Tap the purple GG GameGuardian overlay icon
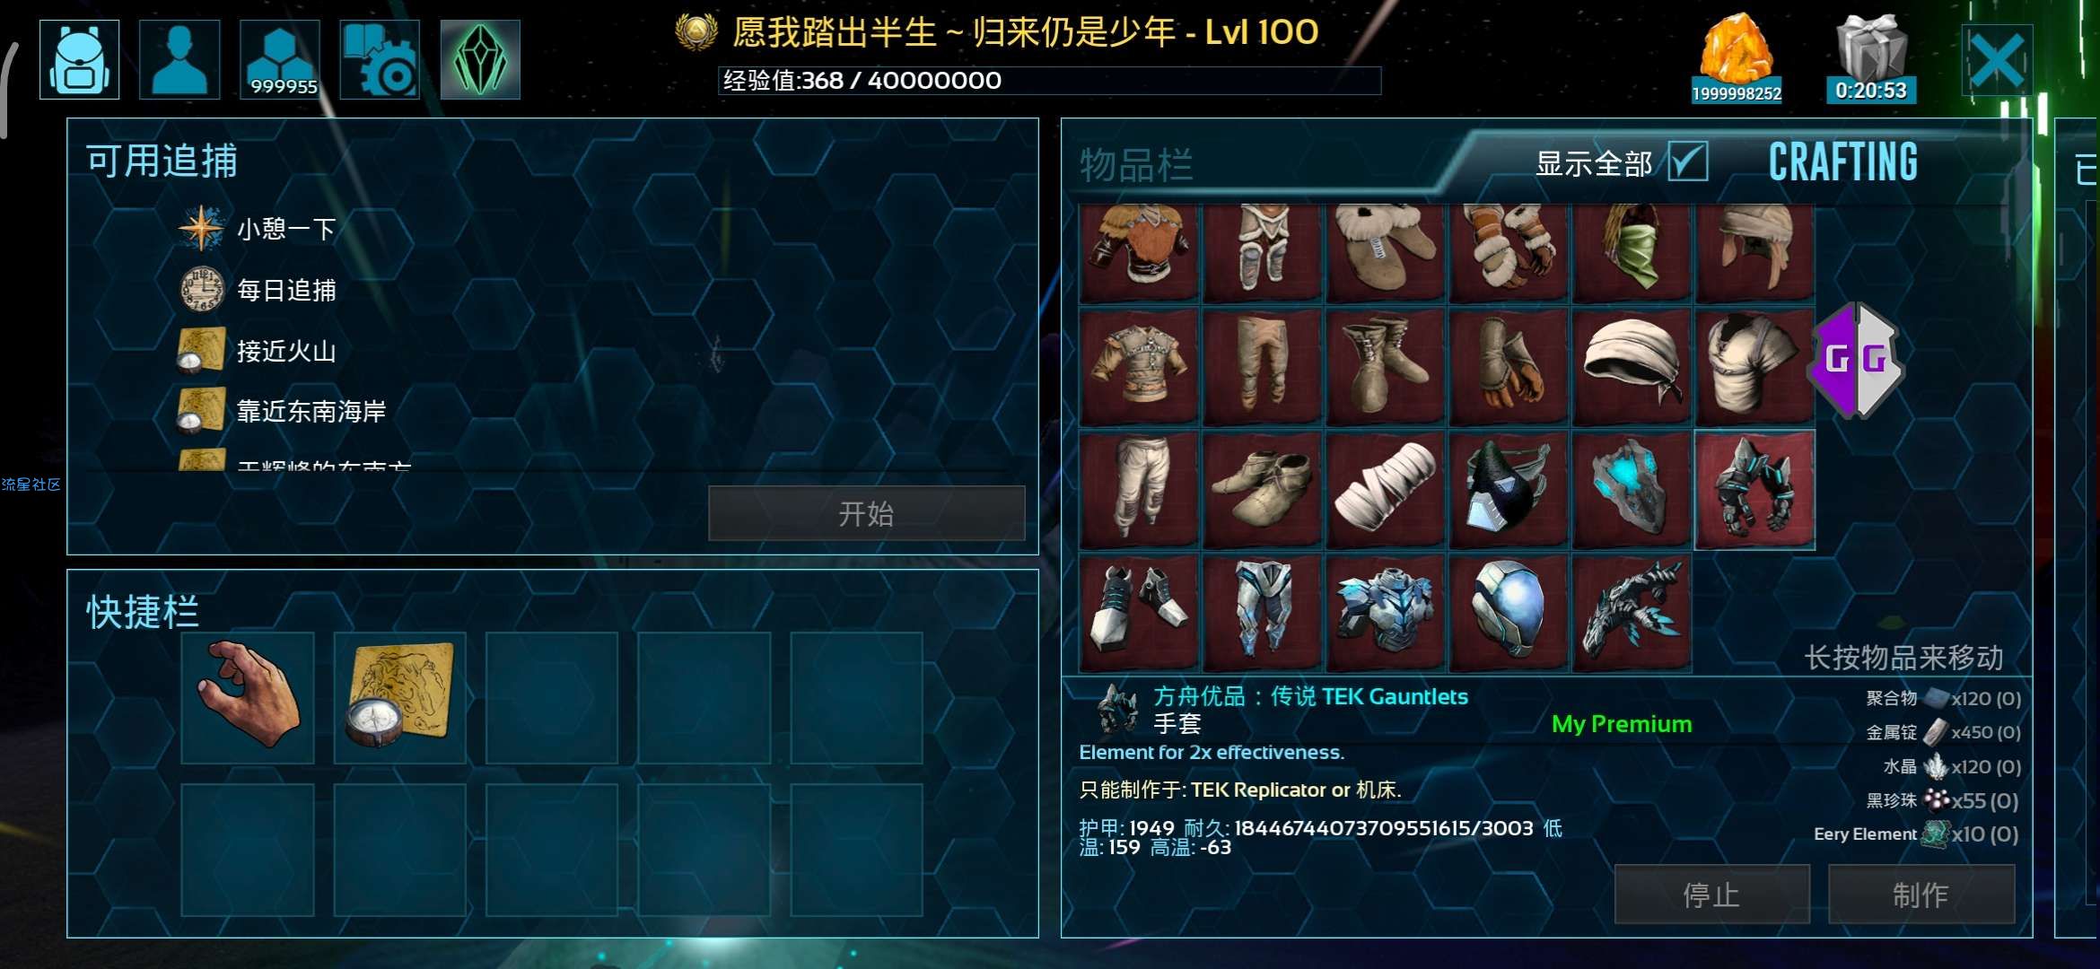Image resolution: width=2100 pixels, height=969 pixels. (x=1856, y=360)
